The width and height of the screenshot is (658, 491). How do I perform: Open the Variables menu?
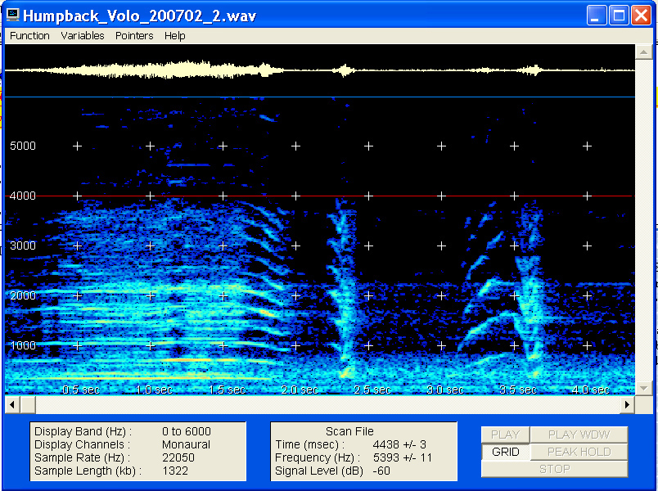(x=83, y=36)
